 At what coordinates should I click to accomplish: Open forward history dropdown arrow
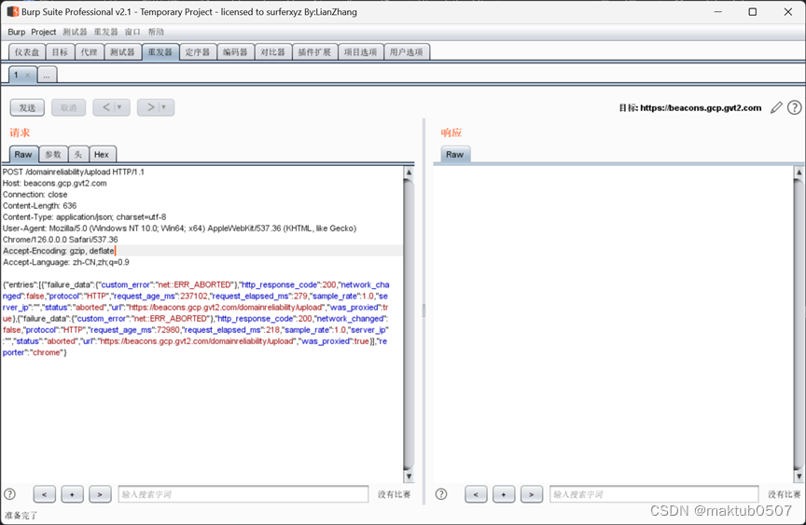pyautogui.click(x=164, y=107)
